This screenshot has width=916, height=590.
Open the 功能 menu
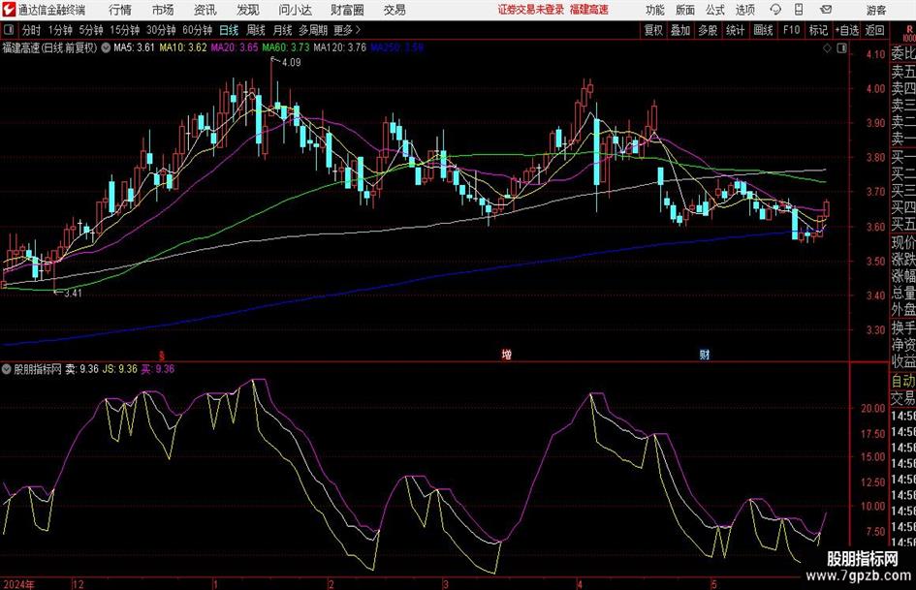coord(655,10)
